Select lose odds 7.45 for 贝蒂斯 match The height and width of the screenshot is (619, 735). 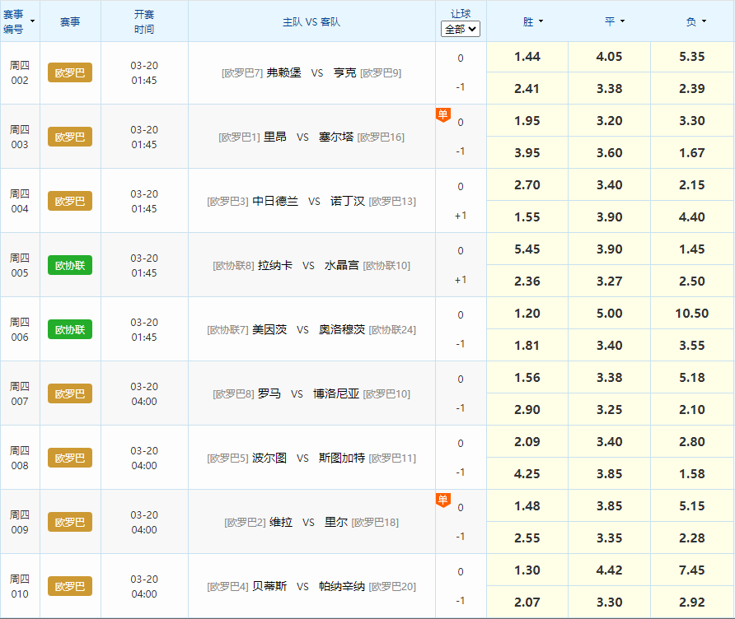coord(692,570)
